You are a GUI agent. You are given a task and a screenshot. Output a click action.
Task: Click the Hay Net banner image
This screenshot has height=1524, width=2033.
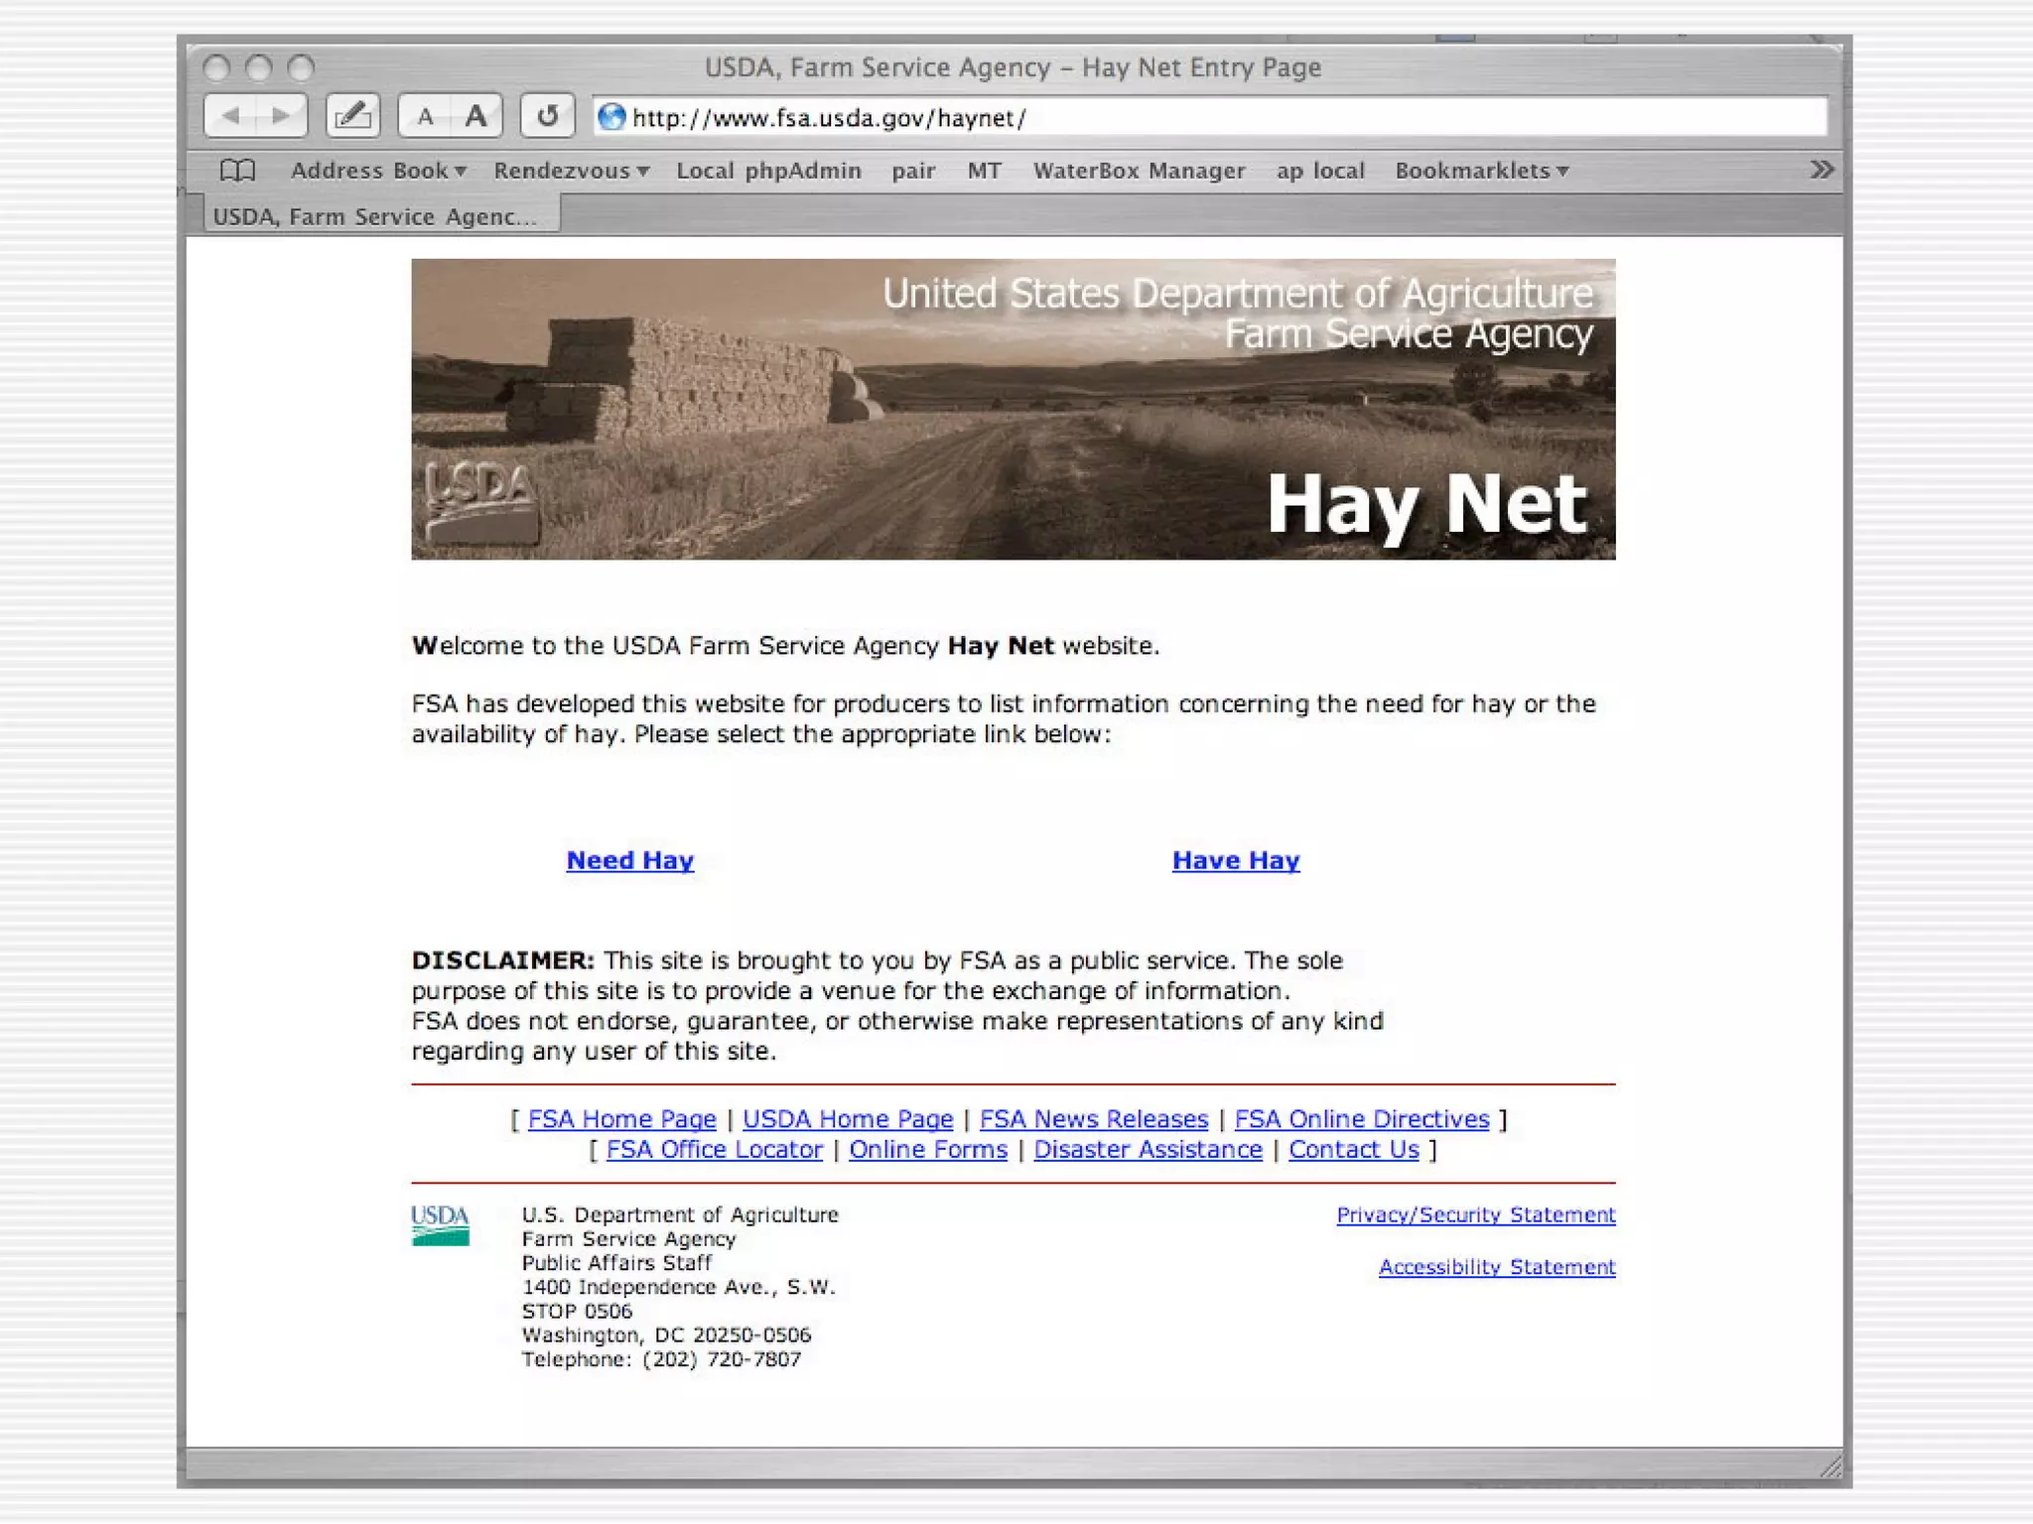pyautogui.click(x=1014, y=409)
